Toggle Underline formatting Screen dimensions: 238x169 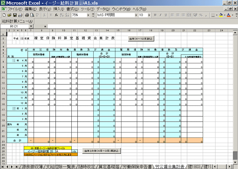point(165,15)
